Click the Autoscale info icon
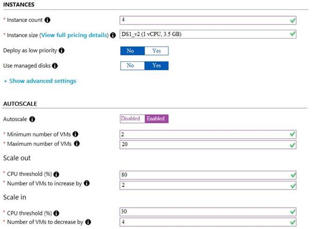The height and width of the screenshot is (229, 313). click(x=32, y=119)
